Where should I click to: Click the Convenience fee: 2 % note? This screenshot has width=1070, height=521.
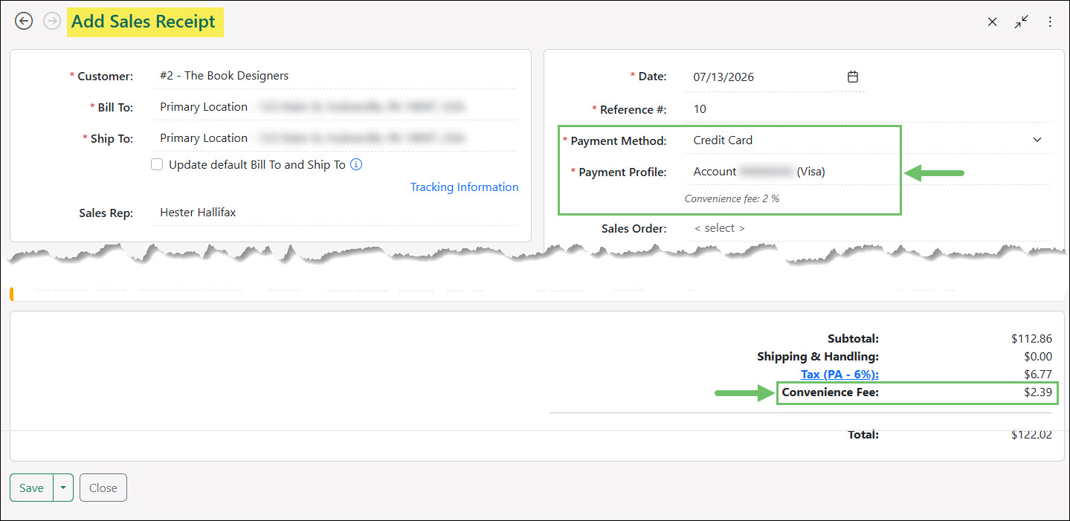[x=732, y=199]
